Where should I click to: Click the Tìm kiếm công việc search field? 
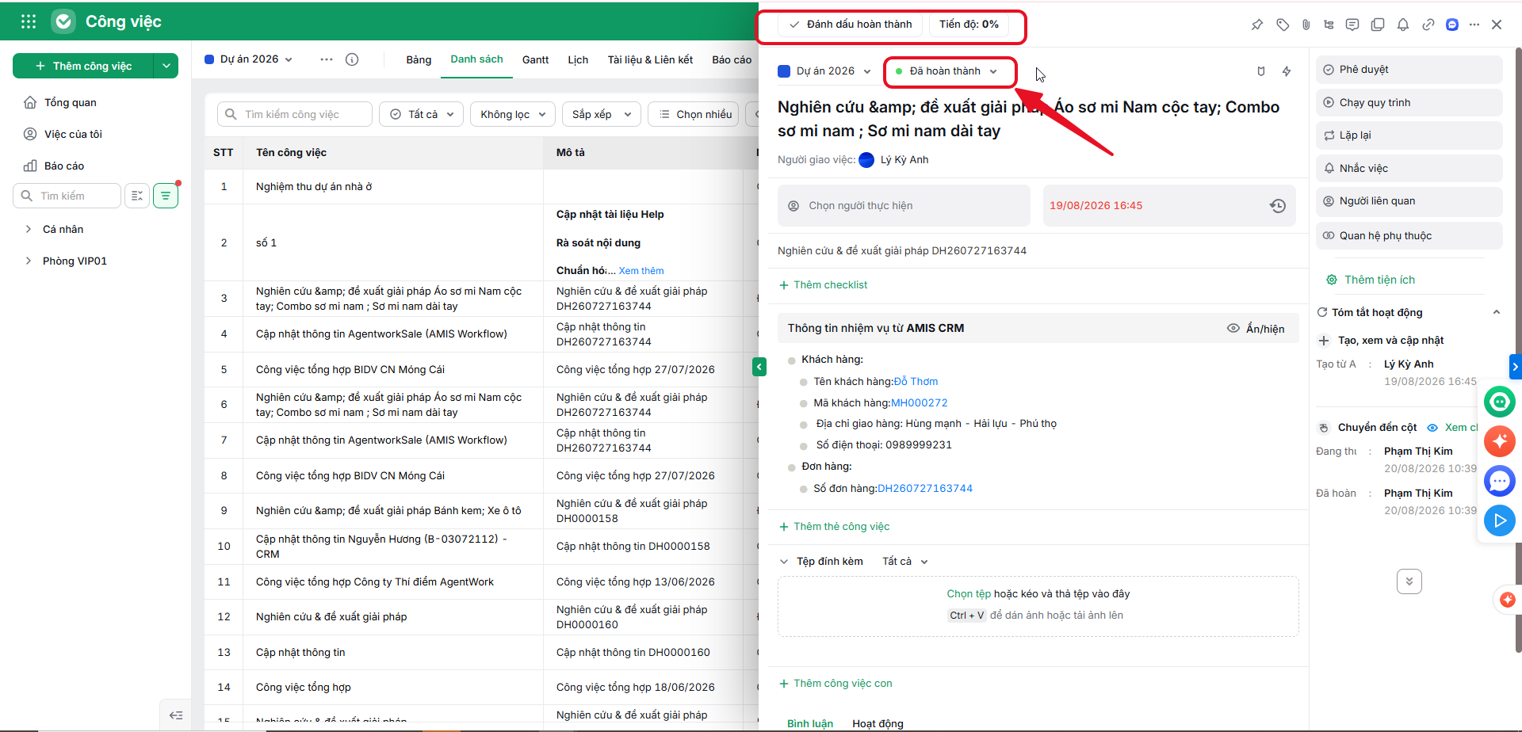click(x=295, y=115)
